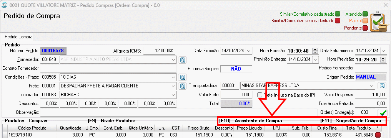391x138 pixels.
Task: Click the Total Produto column header
Action: (359, 128)
